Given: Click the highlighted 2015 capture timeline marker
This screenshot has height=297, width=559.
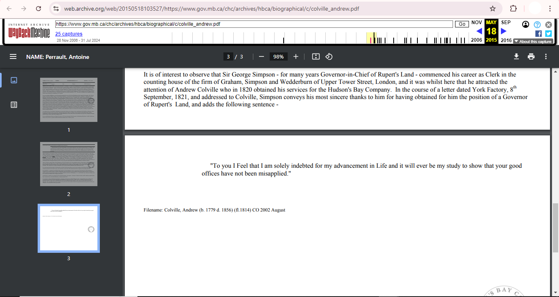Looking at the screenshot, I should pyautogui.click(x=372, y=38).
